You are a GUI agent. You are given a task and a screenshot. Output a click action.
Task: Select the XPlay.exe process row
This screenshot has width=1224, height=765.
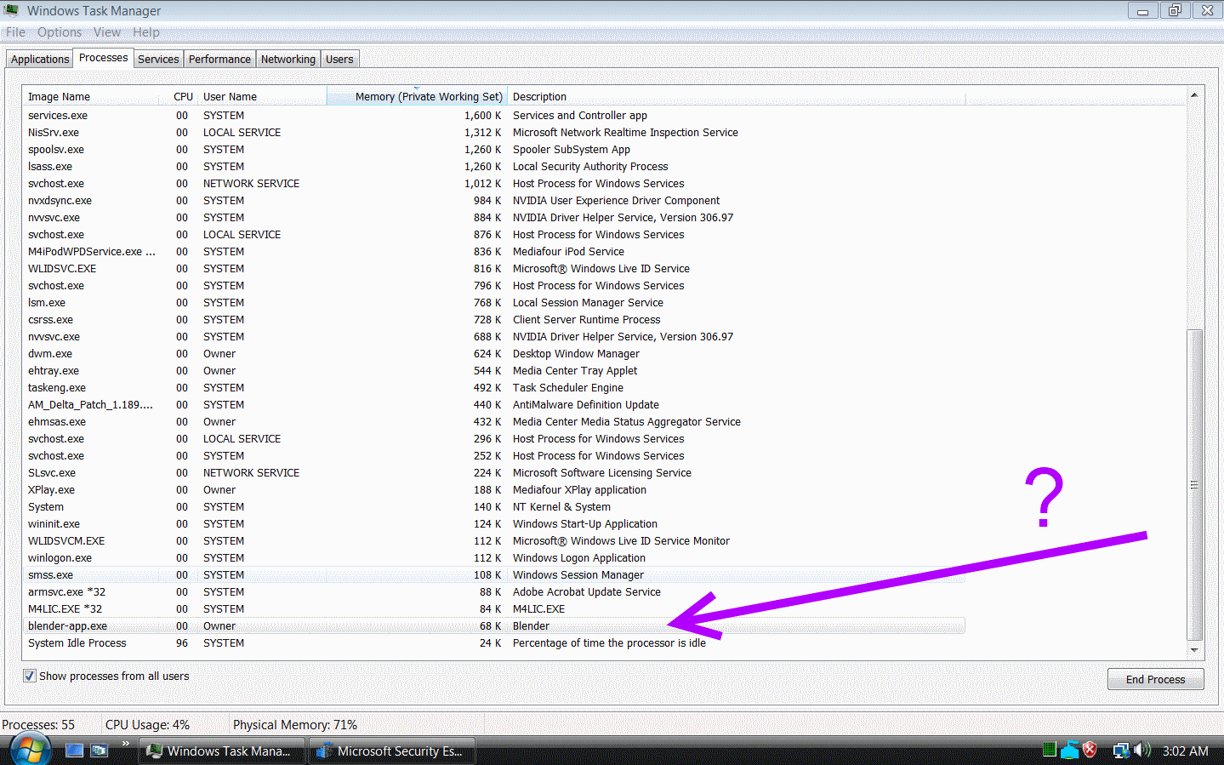pos(495,489)
